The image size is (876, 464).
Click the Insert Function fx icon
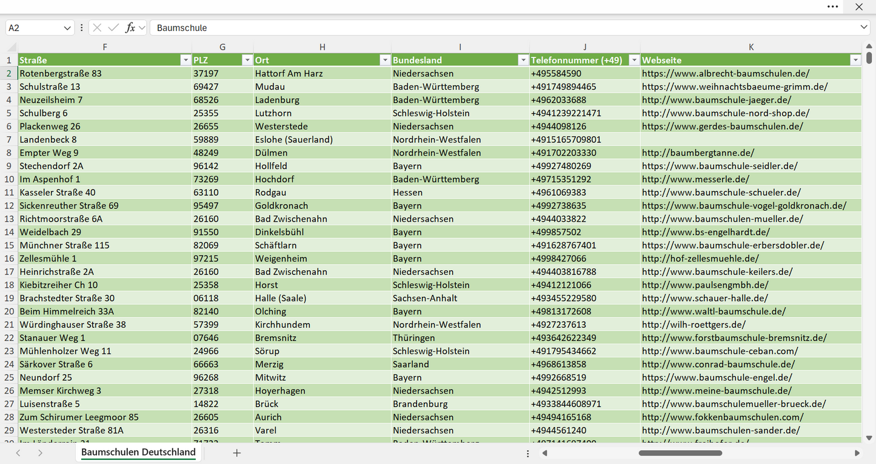pos(130,28)
